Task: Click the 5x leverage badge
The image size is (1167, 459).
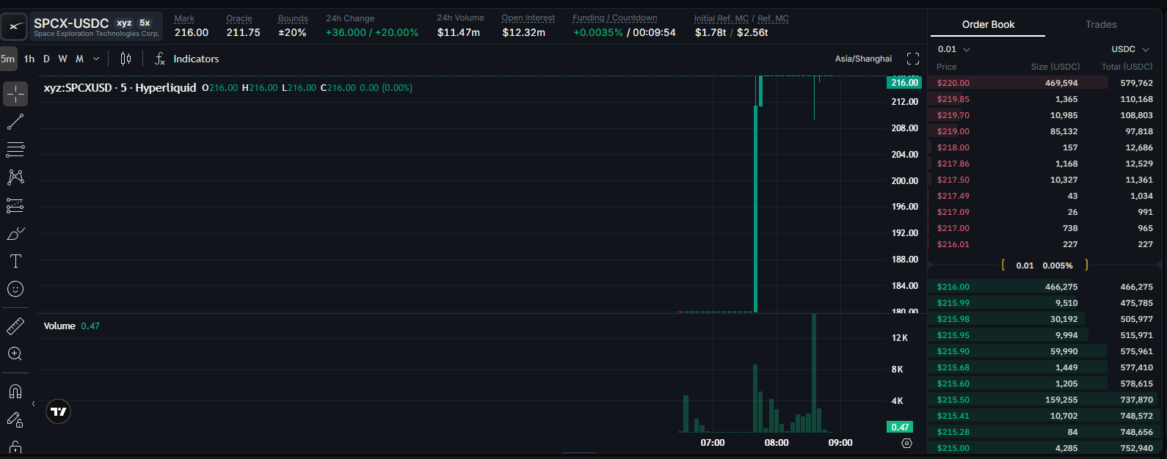Action: click(145, 23)
